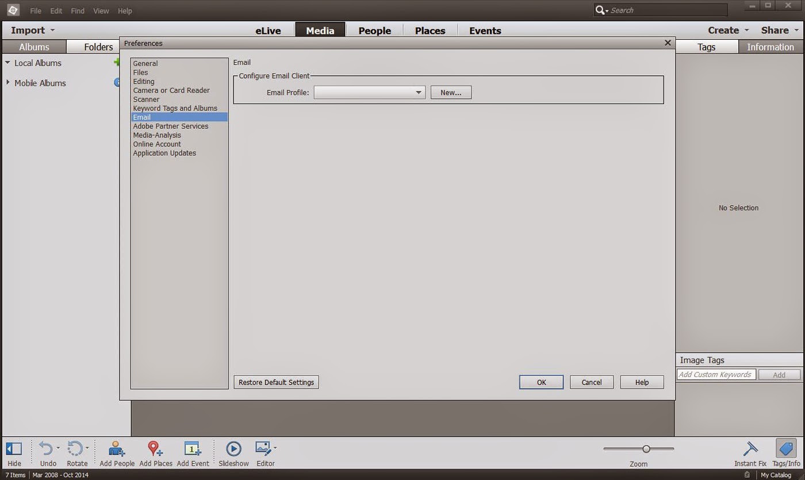Click the Zoom slider handle

(646, 449)
